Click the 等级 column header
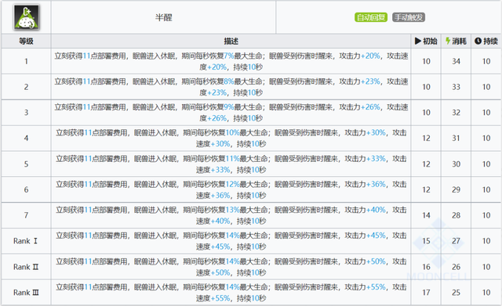 (x=26, y=41)
